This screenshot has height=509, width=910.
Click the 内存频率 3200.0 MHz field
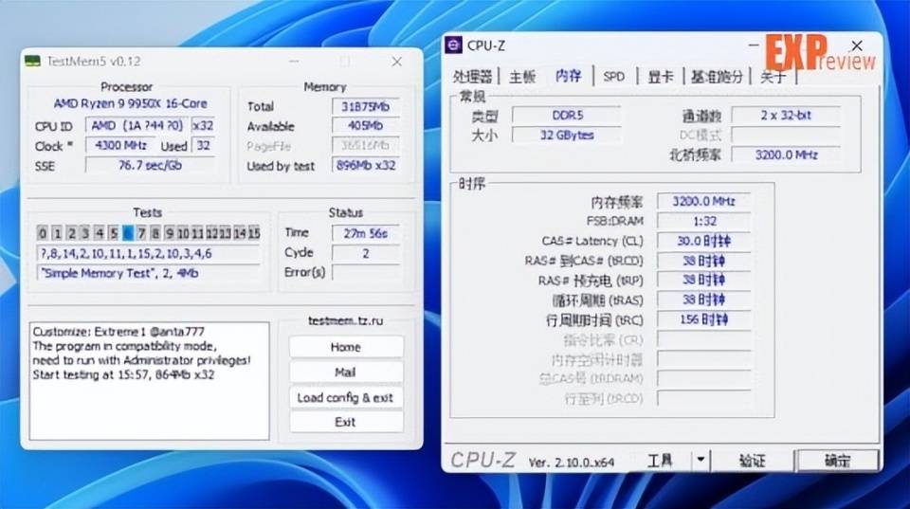tap(703, 201)
